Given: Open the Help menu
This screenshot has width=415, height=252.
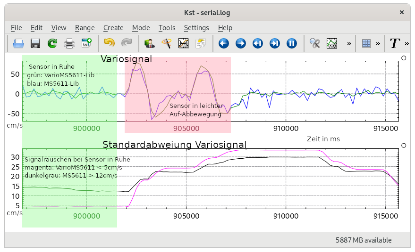Looking at the screenshot, I should tap(225, 28).
